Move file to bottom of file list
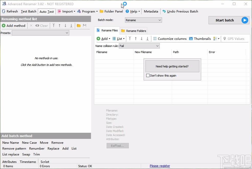 pyautogui.click(x=147, y=39)
